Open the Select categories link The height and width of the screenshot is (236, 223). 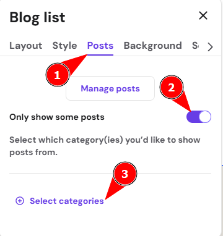(x=67, y=201)
